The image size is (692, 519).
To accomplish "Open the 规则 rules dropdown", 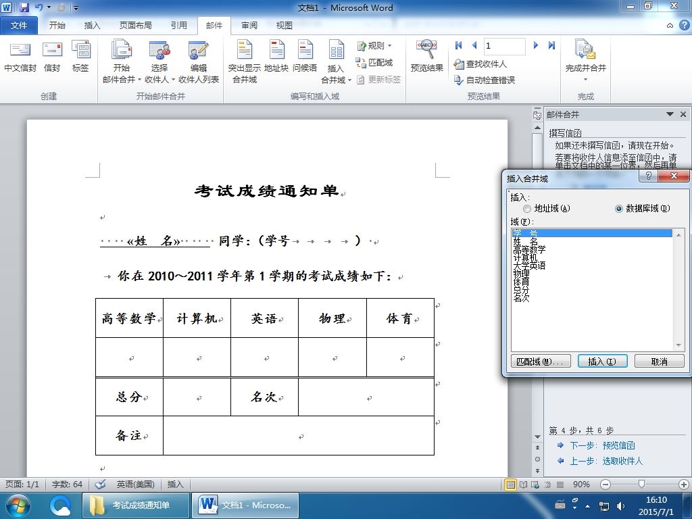I will click(x=374, y=45).
